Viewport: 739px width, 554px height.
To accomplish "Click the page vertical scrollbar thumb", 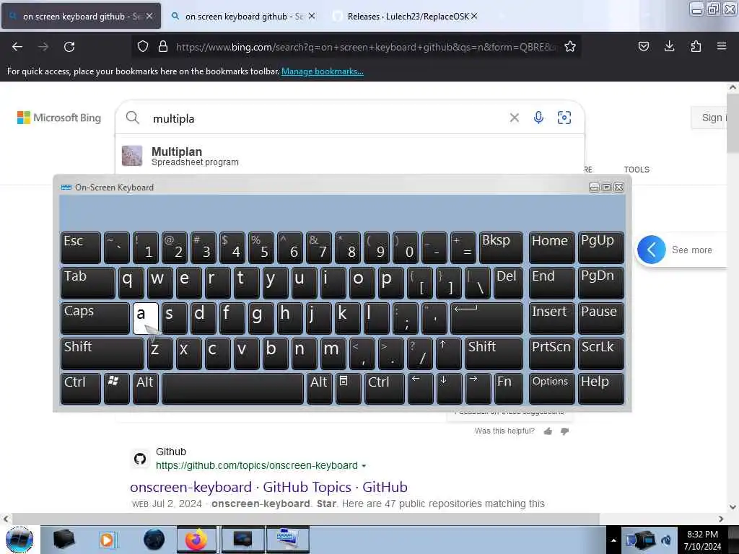I will coord(733,123).
